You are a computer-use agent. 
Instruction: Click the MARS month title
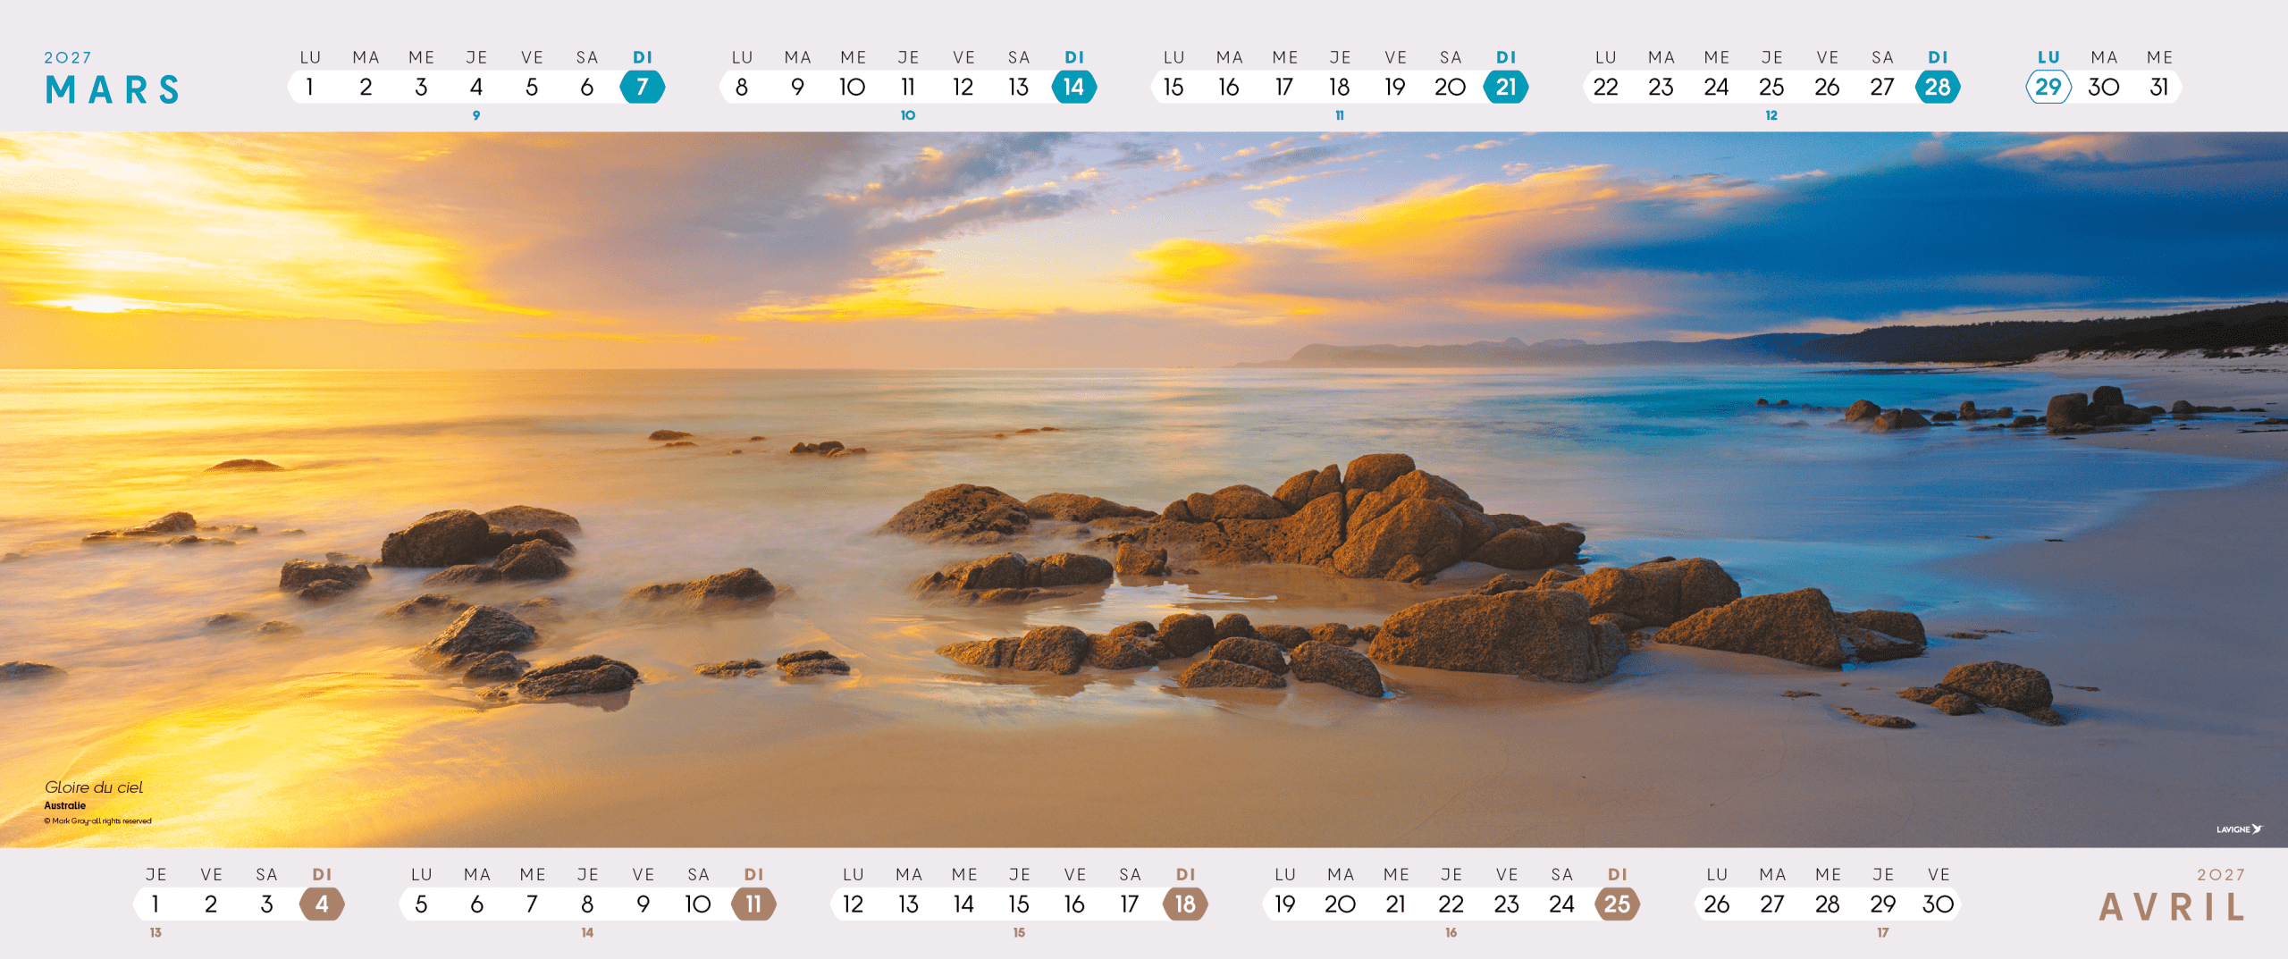113,90
